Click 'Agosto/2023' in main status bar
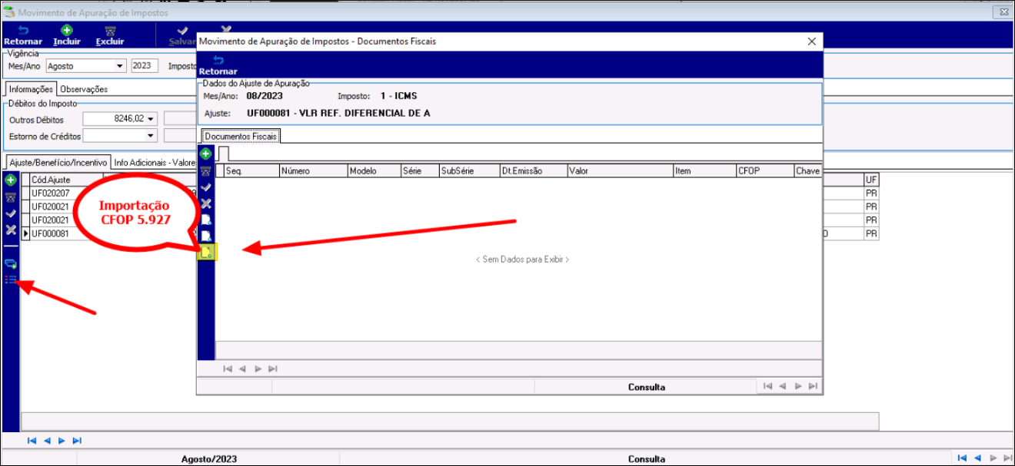The width and height of the screenshot is (1015, 466). (x=209, y=459)
